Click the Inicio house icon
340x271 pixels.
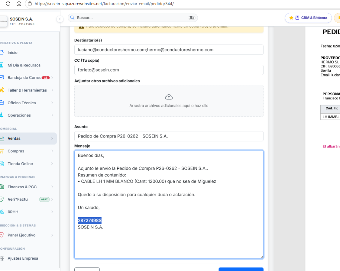(2, 52)
